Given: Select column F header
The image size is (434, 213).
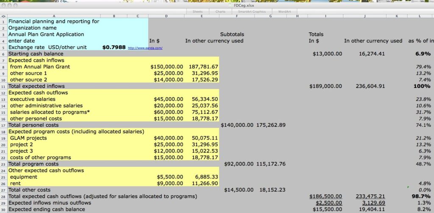Looking at the screenshot, I should (x=237, y=17).
